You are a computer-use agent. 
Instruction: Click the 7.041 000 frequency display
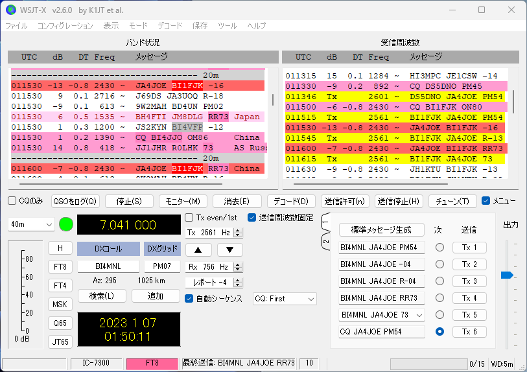click(x=129, y=224)
